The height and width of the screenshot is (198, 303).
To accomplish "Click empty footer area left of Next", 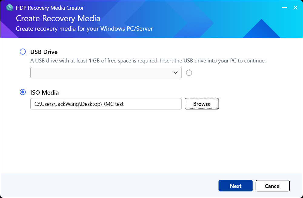I will click(106, 186).
